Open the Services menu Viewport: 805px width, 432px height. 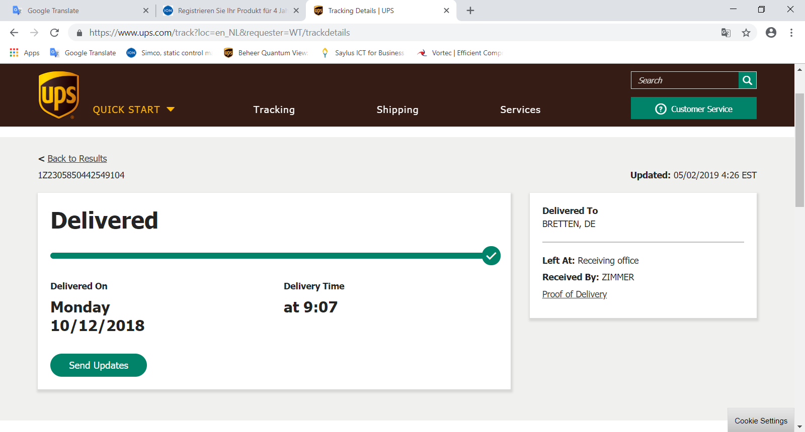tap(520, 110)
